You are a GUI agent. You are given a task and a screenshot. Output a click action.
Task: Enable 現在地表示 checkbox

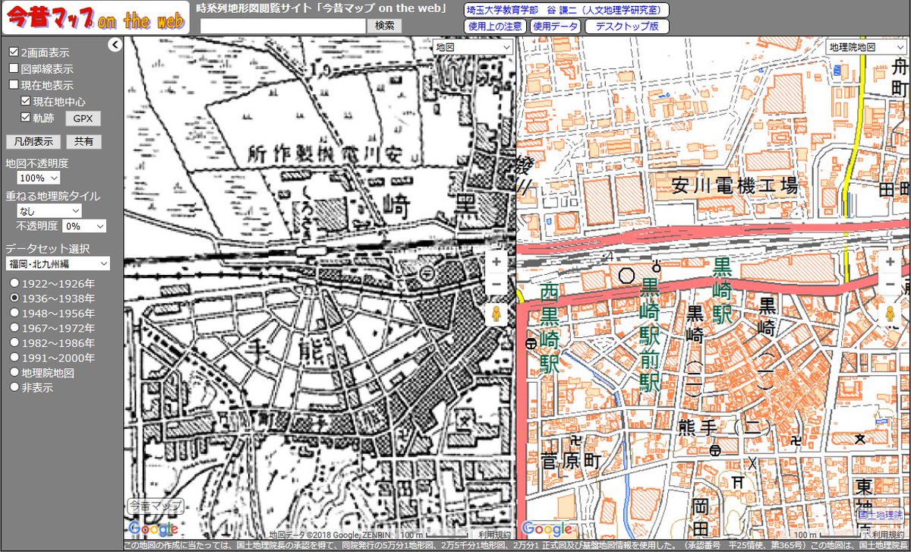pos(14,85)
